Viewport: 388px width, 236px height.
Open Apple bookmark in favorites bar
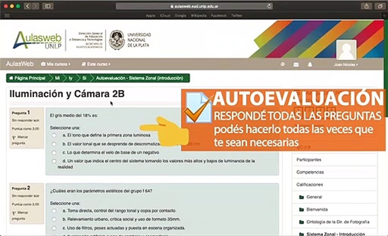point(150,15)
